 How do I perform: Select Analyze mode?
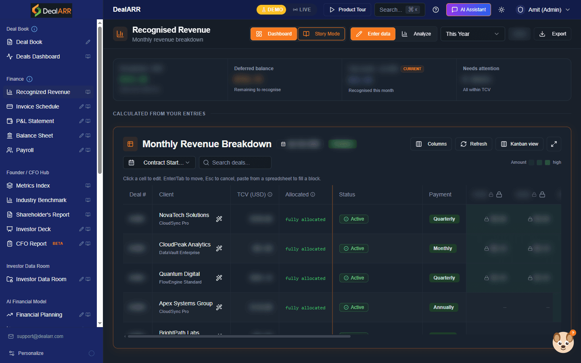416,34
